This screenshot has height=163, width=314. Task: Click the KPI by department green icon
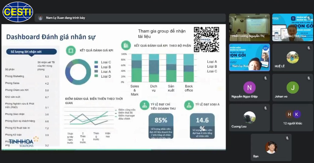[x=126, y=45]
